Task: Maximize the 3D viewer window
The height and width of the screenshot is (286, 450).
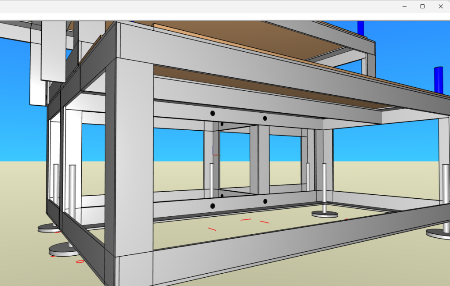Action: point(422,7)
